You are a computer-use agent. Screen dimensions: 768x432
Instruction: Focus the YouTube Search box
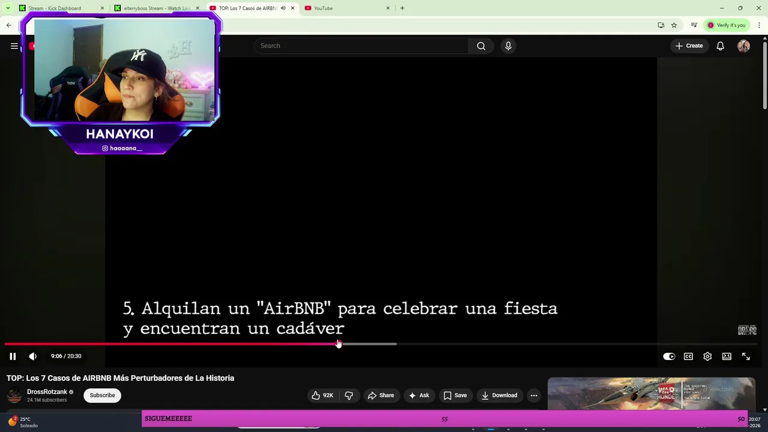(x=362, y=46)
